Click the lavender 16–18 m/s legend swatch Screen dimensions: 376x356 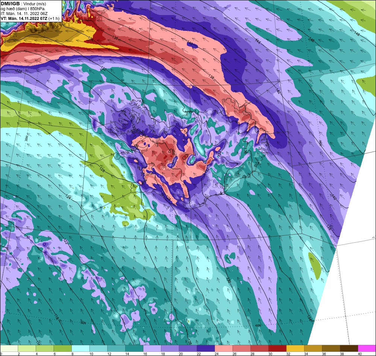152,348
